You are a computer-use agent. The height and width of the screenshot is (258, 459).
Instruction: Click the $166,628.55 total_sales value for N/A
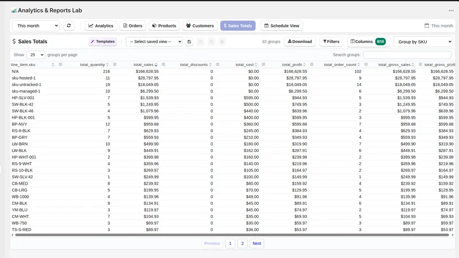click(x=147, y=71)
